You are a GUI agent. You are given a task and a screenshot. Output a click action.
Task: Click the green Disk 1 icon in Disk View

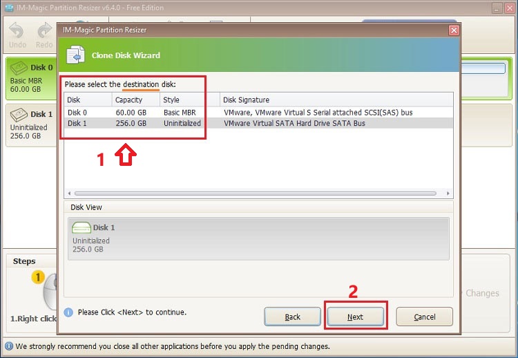pos(81,228)
